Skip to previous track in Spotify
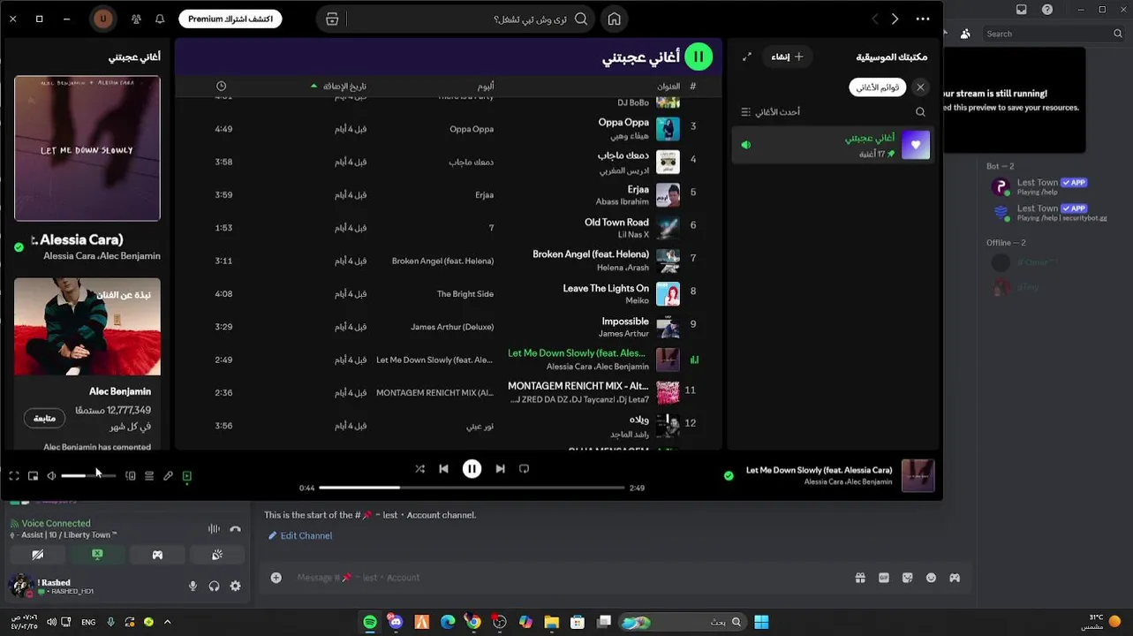The width and height of the screenshot is (1133, 636). tap(443, 469)
